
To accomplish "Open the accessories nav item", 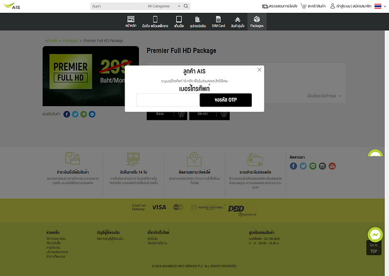I will [x=198, y=22].
